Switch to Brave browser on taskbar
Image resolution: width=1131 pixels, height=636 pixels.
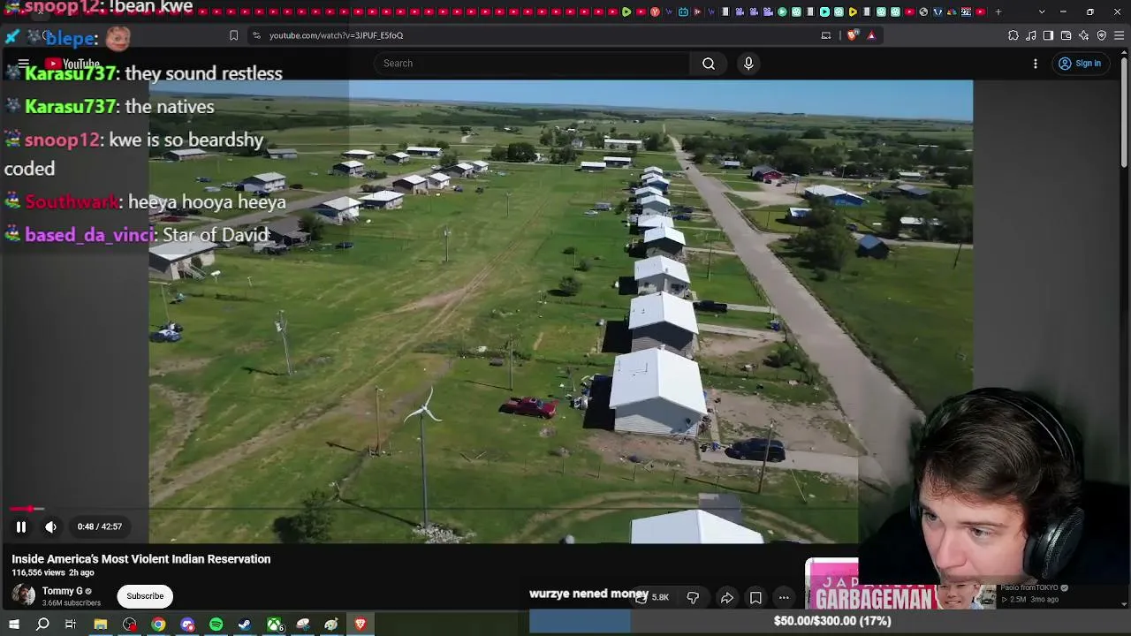coord(361,625)
